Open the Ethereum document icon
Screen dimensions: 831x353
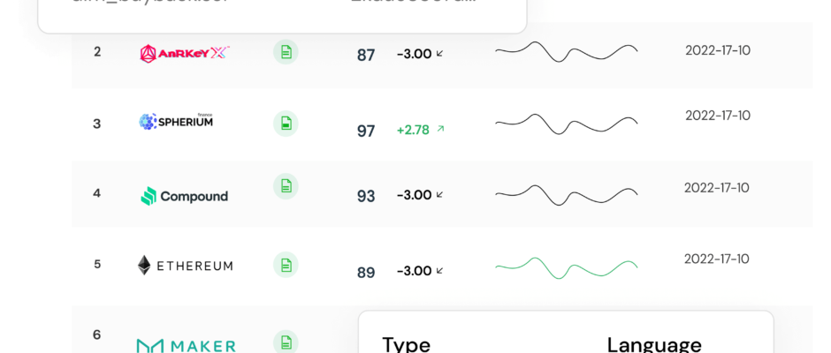click(x=286, y=265)
